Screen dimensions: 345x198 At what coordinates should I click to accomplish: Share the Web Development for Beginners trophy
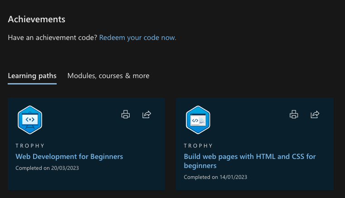pos(146,114)
